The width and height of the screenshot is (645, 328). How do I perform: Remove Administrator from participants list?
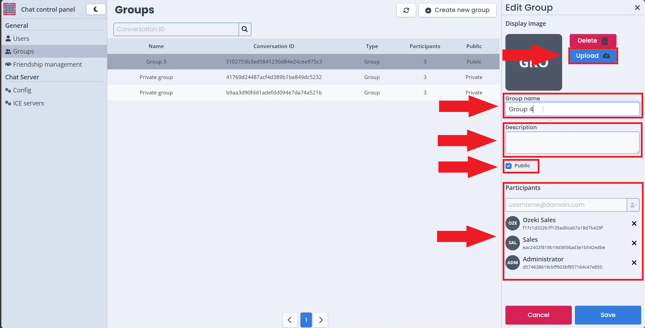pos(634,263)
